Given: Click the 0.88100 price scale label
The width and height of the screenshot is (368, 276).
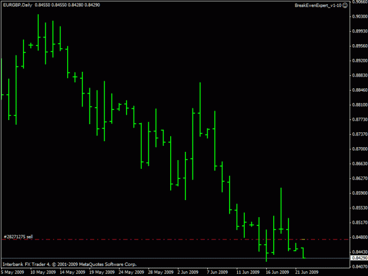Looking at the screenshot, I should coord(360,105).
